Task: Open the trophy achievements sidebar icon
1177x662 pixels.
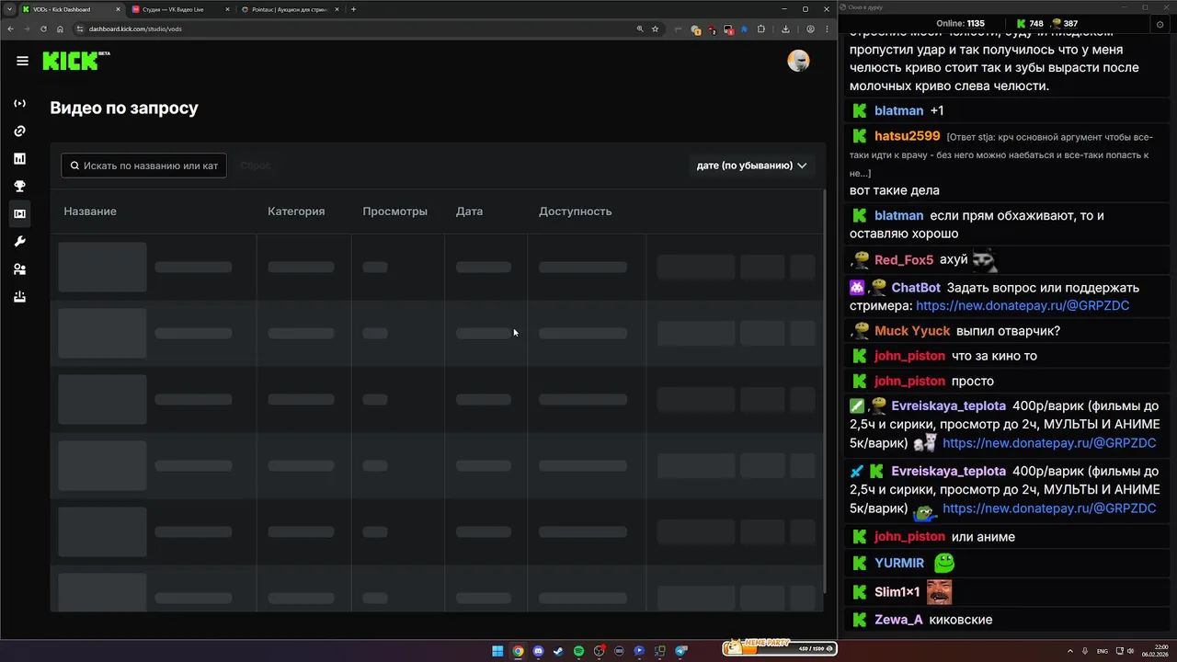Action: pos(19,186)
